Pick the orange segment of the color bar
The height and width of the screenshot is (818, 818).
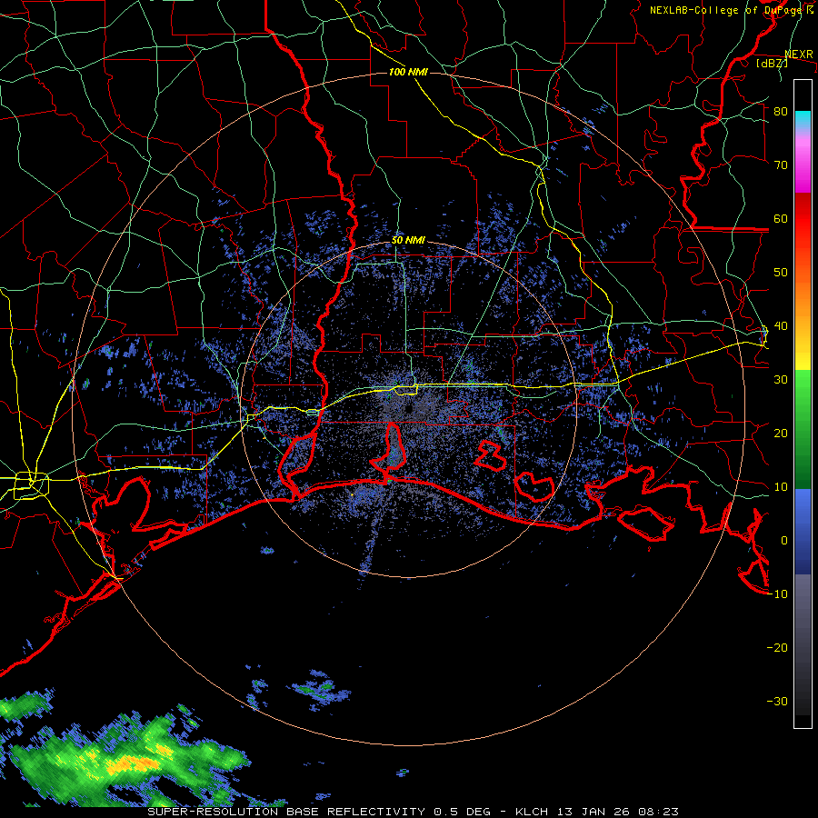803,297
